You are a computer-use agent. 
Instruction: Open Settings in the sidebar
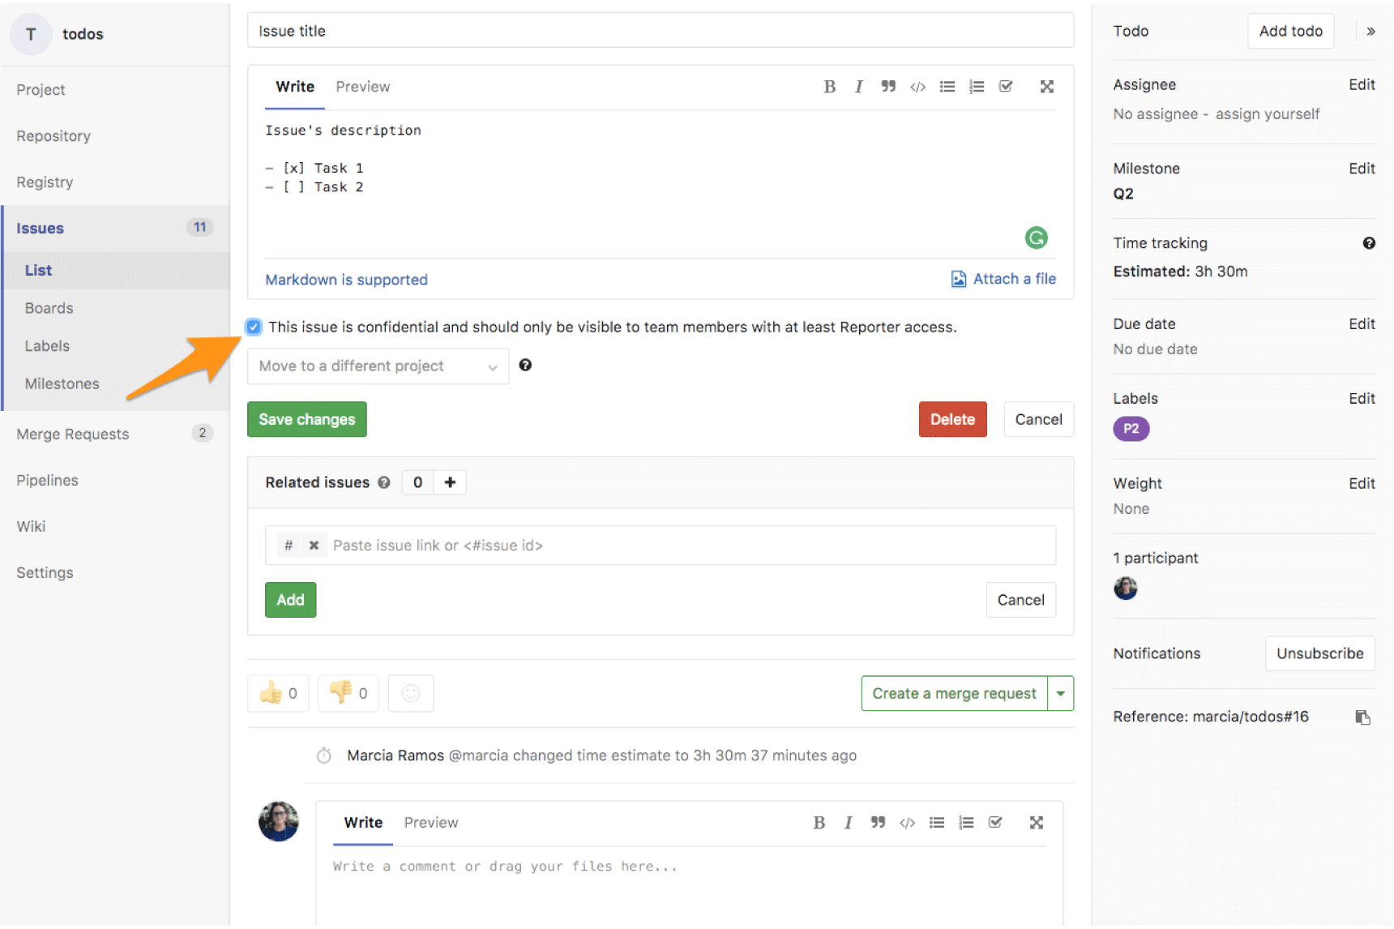[x=45, y=573]
